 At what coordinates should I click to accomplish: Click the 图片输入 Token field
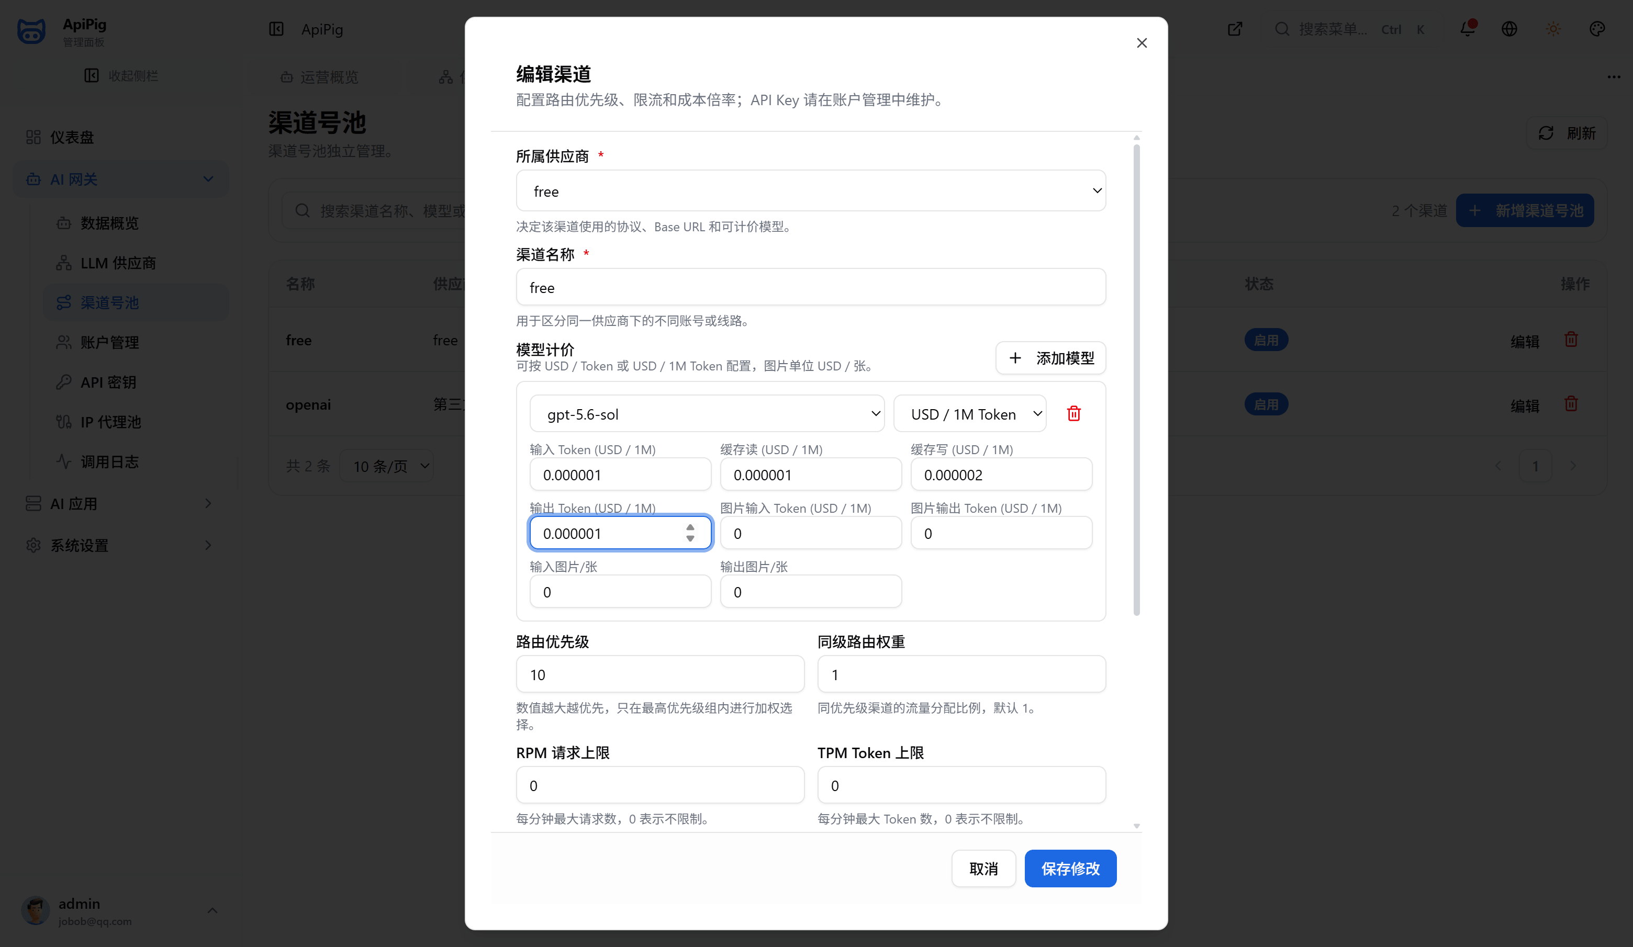[x=811, y=533]
